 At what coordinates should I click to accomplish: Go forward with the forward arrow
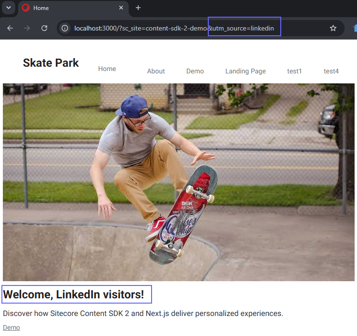point(27,28)
